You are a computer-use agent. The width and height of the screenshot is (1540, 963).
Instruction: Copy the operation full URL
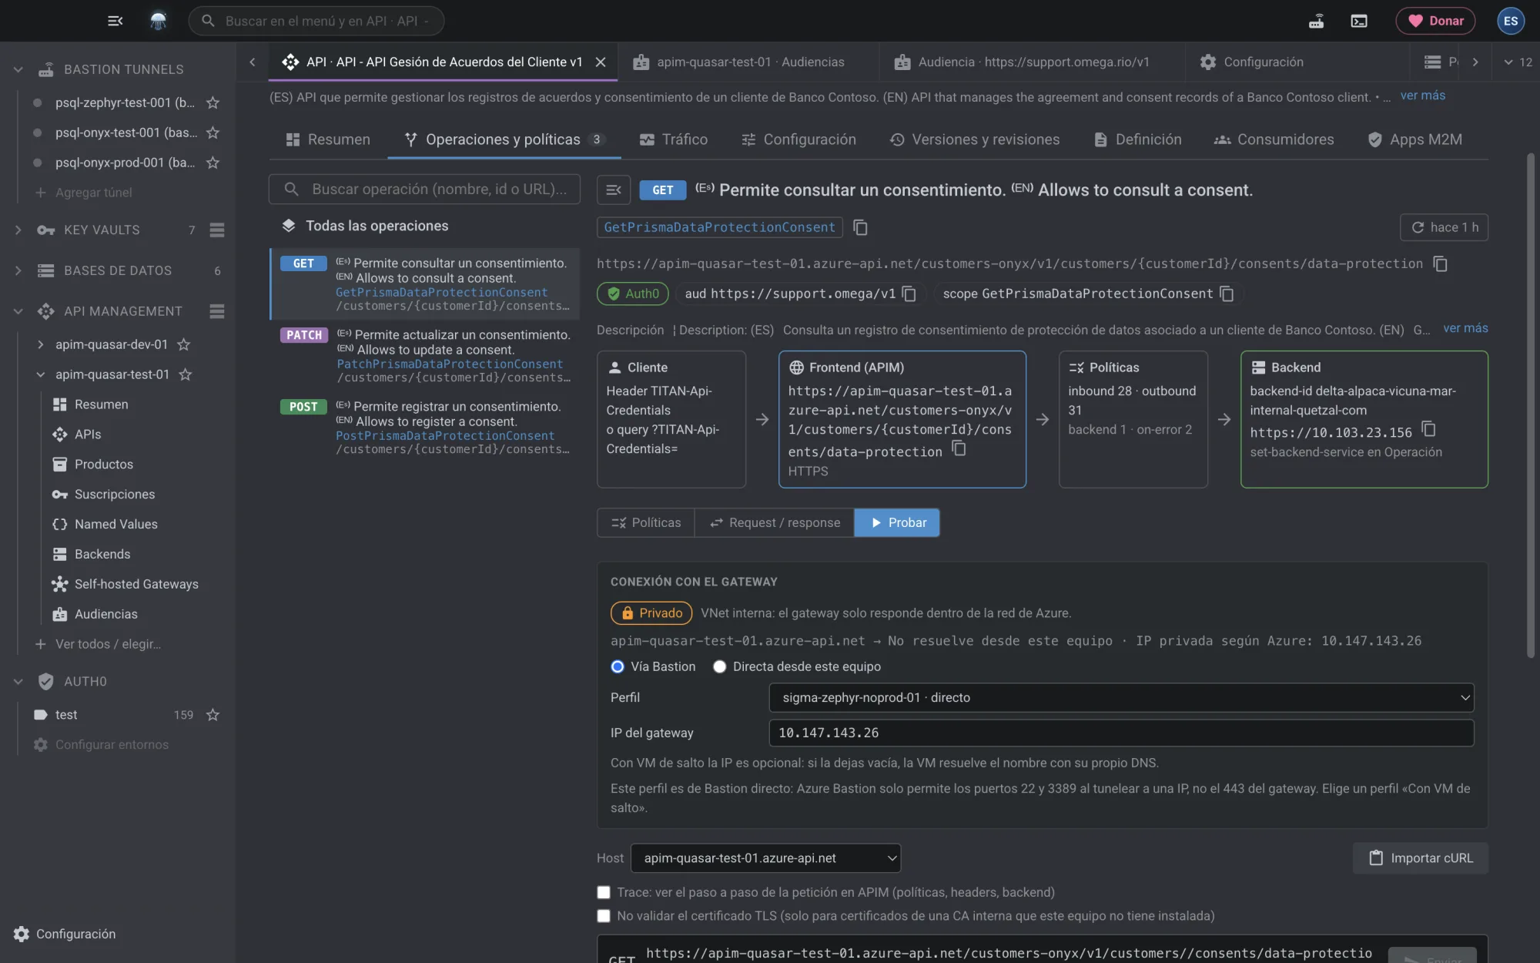coord(1441,263)
